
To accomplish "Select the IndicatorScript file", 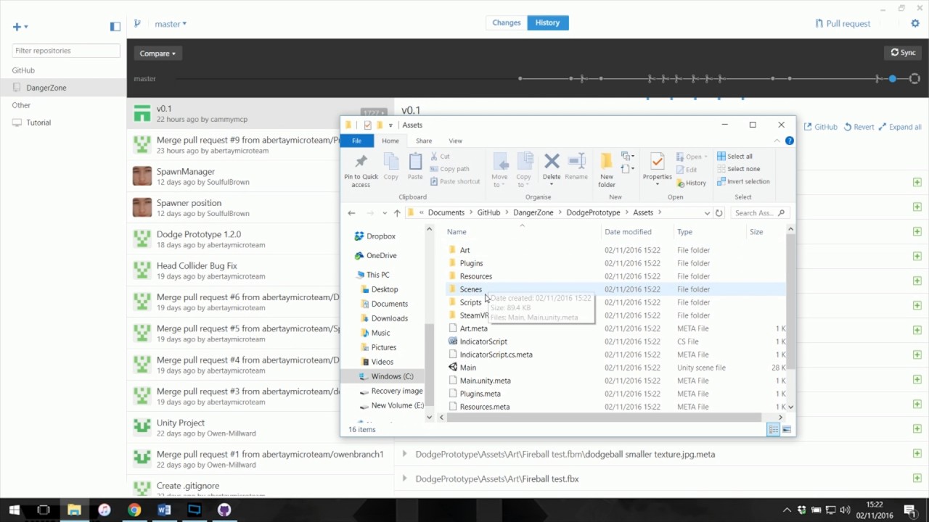I will [483, 341].
